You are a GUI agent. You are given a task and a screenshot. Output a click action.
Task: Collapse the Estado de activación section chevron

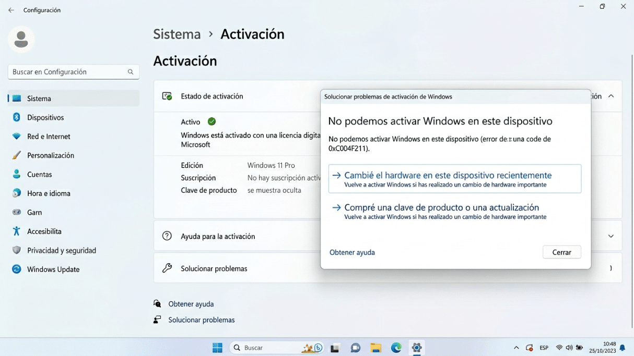click(611, 96)
